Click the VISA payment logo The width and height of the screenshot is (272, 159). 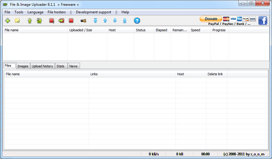coord(233,19)
